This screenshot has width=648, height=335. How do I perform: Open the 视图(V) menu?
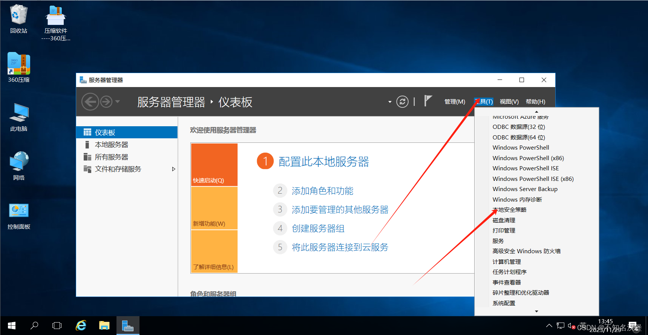pos(509,102)
